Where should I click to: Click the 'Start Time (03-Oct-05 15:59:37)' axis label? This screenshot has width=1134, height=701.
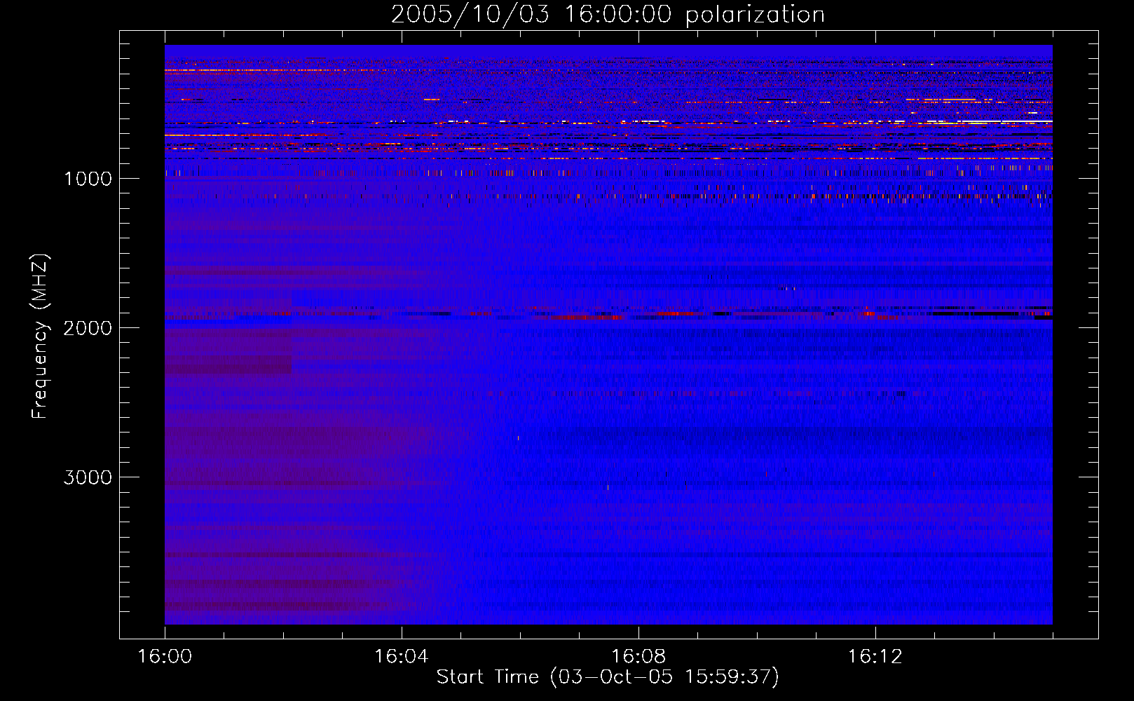608,677
